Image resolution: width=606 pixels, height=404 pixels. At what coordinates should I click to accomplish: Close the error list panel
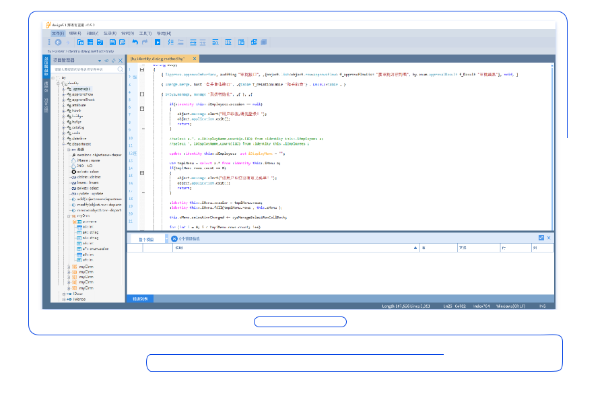click(549, 238)
